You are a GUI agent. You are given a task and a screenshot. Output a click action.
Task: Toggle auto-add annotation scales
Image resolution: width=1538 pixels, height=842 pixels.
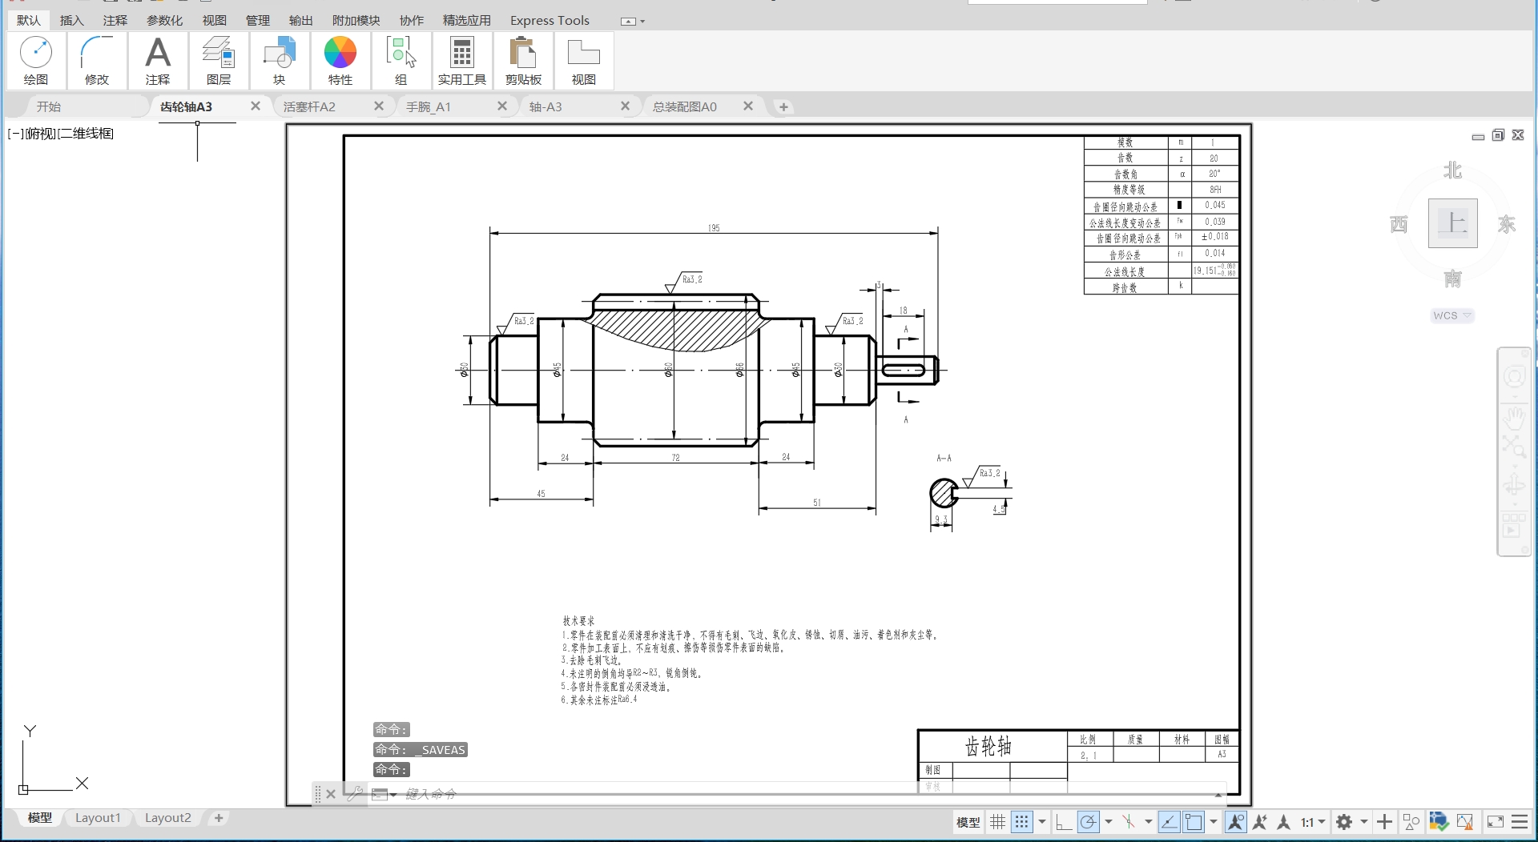(1259, 822)
